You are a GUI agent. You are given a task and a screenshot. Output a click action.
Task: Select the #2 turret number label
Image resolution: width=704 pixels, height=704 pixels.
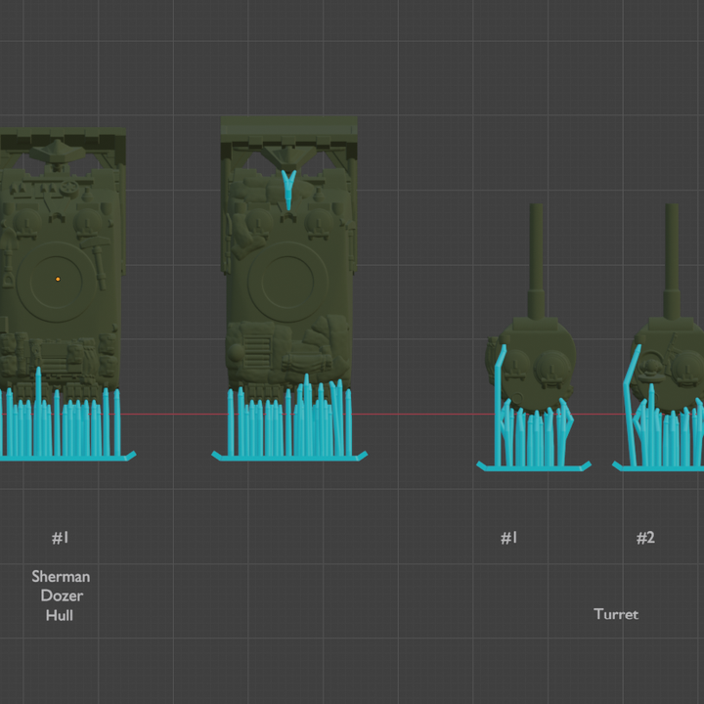point(645,538)
